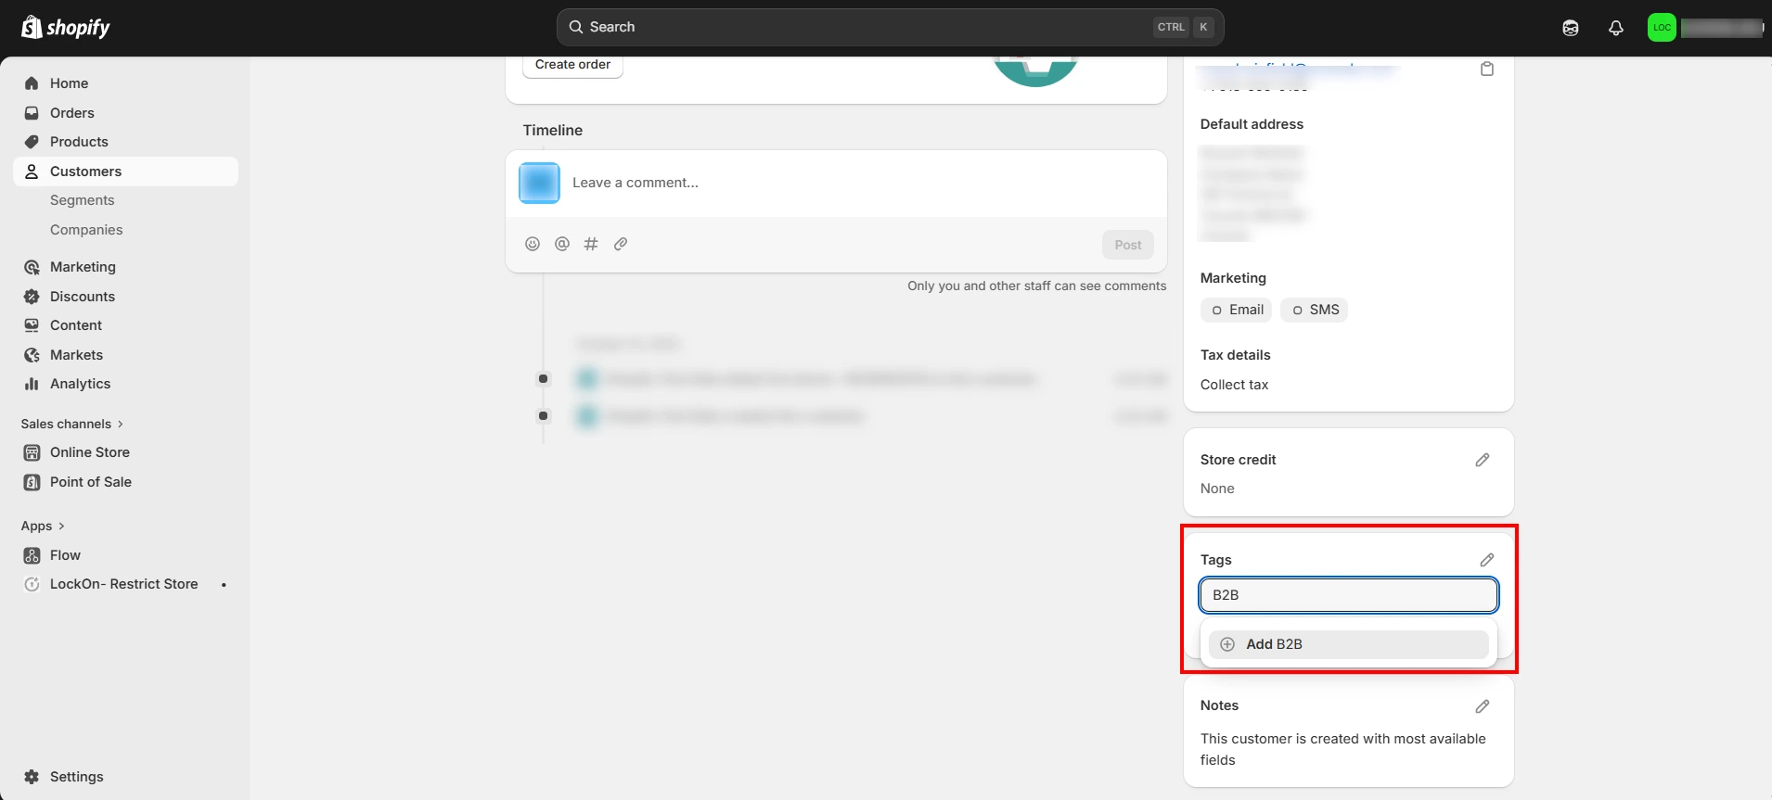Click the LockOn app icon
The height and width of the screenshot is (800, 1772).
click(x=32, y=584)
